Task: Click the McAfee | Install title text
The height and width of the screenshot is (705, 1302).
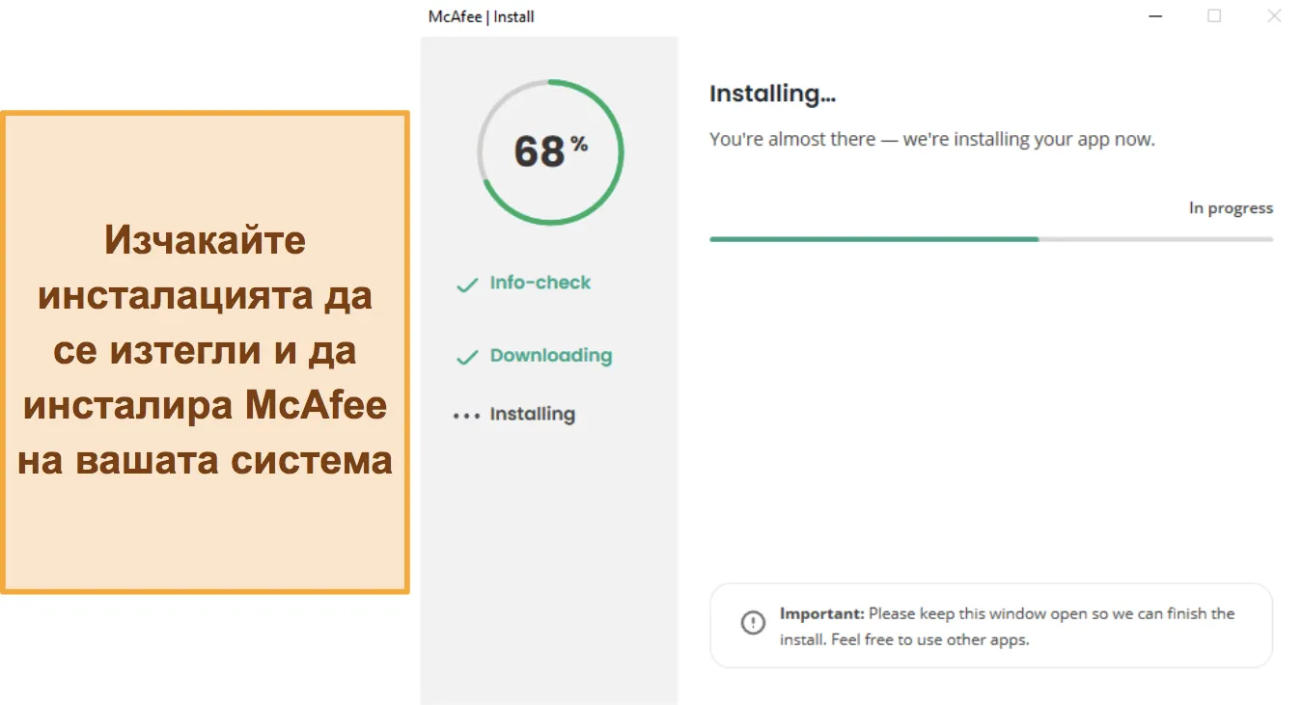Action: (x=481, y=16)
